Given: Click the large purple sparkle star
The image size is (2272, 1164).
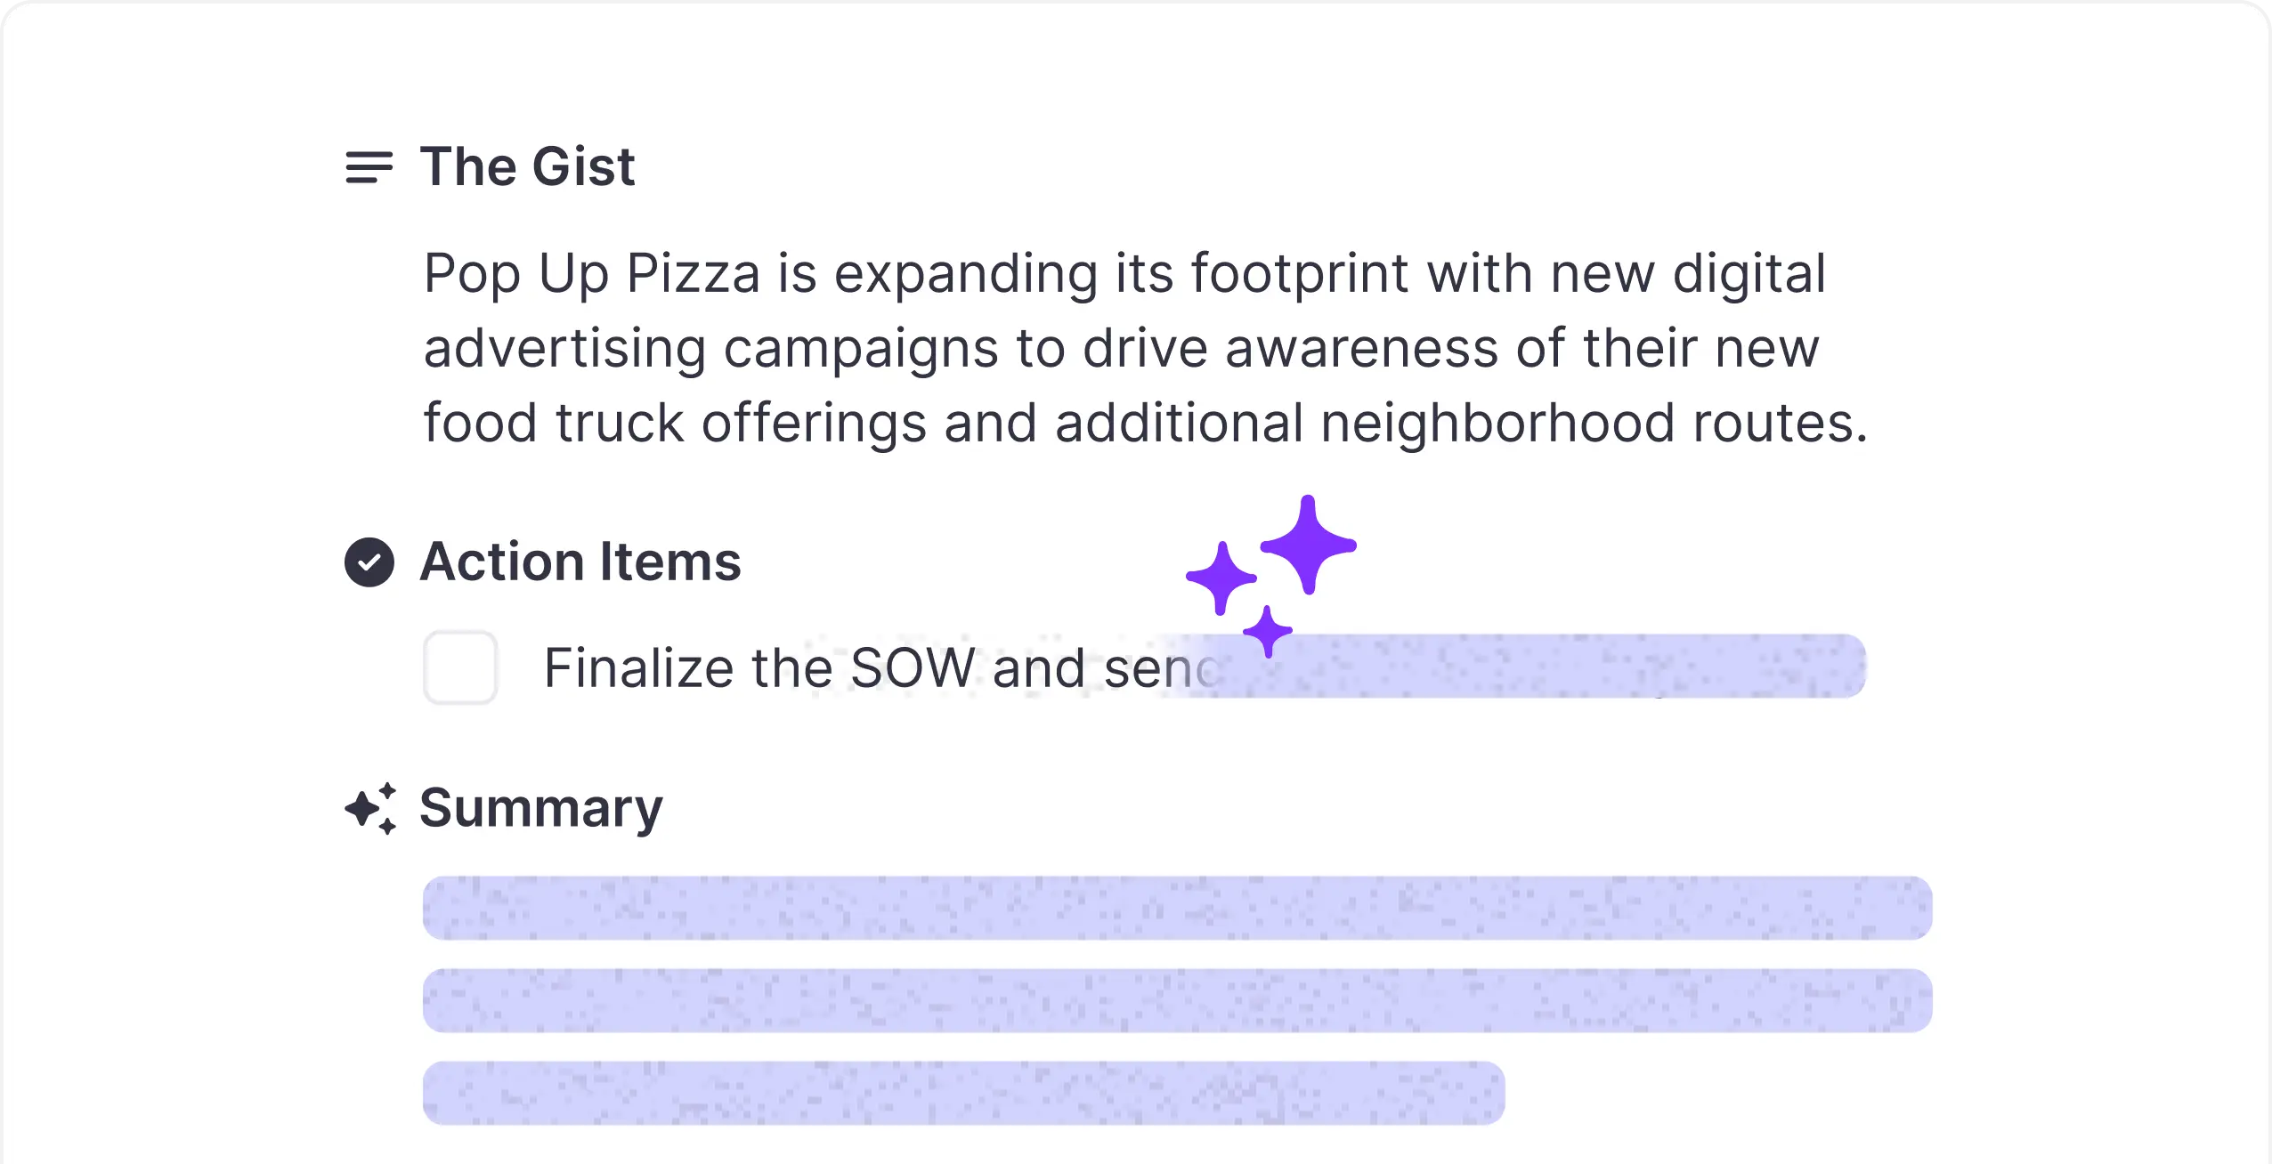Looking at the screenshot, I should click(1308, 545).
